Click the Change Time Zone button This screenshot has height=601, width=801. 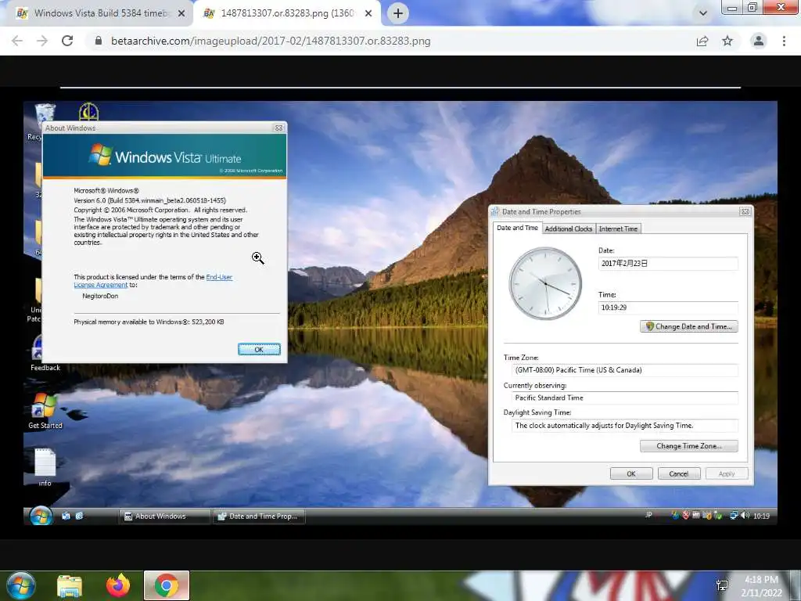click(688, 446)
